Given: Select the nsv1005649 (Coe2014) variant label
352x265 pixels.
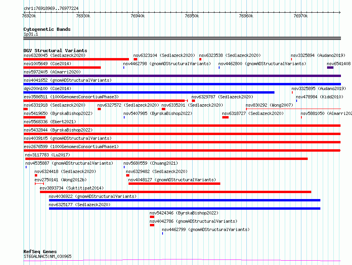Looking at the screenshot, I should [x=47, y=64].
